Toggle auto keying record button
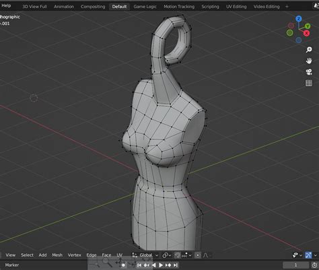The image size is (319, 270). (123, 265)
